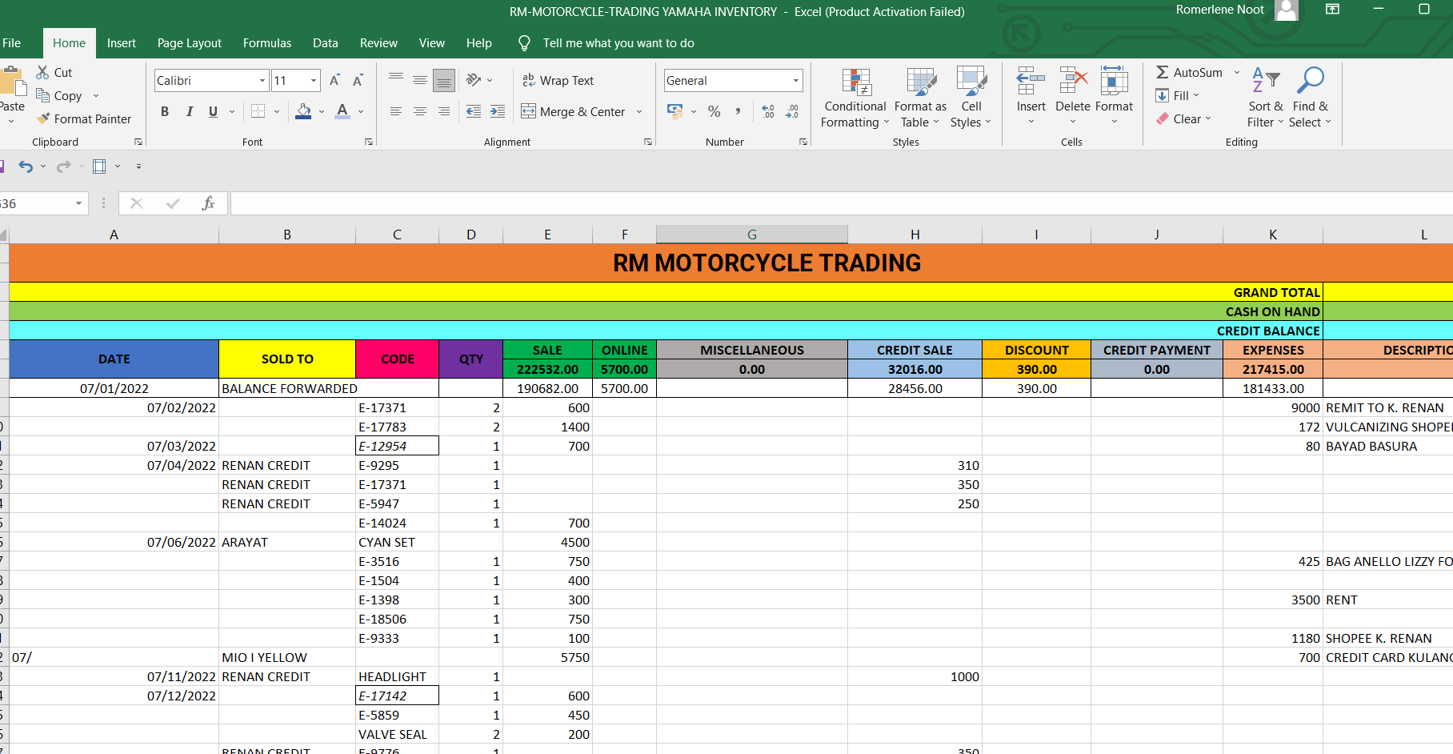Expand the AutoSum dropdown arrow

pyautogui.click(x=1237, y=72)
